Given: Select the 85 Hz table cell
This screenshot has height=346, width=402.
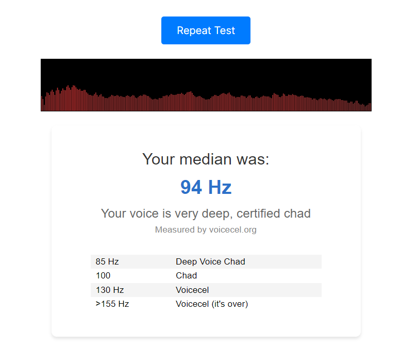Looking at the screenshot, I should point(107,261).
